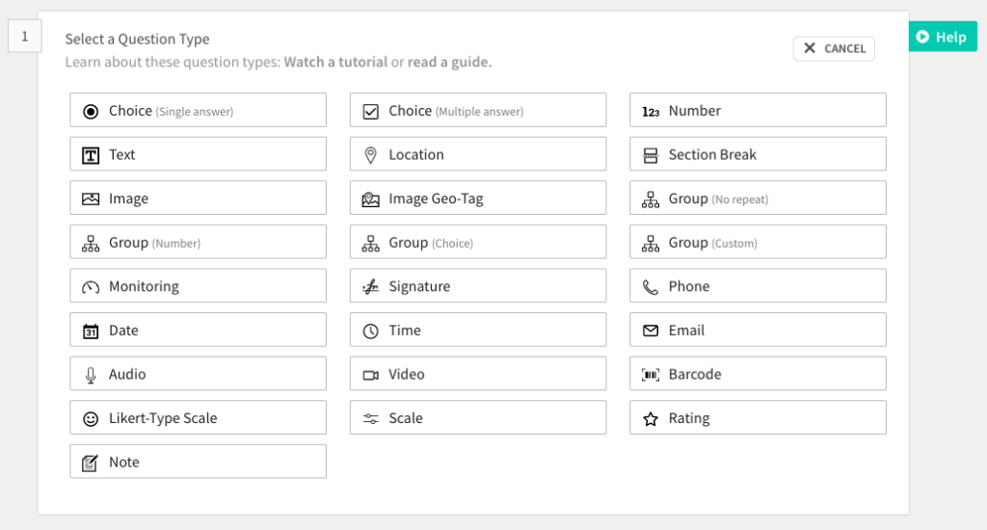Click the checkbox icon for Choice Multiple answer
The height and width of the screenshot is (530, 987).
371,112
